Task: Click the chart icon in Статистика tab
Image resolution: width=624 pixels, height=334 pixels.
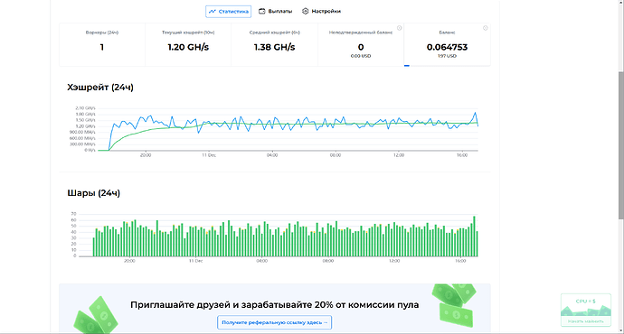Action: (x=213, y=12)
